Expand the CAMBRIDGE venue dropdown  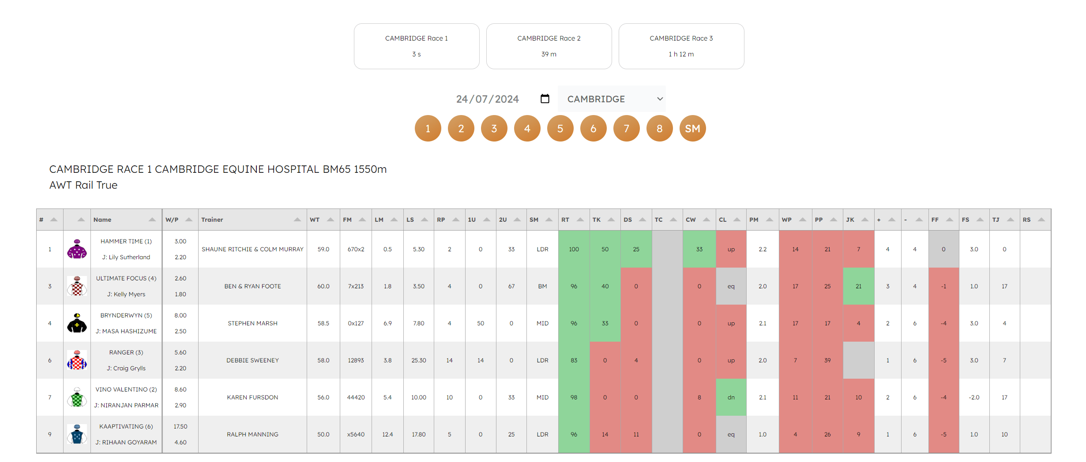(611, 99)
